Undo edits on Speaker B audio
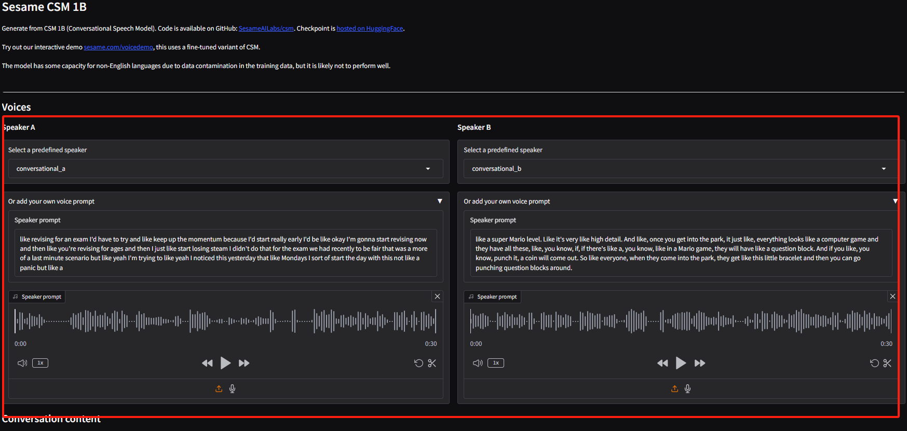Image resolution: width=907 pixels, height=431 pixels. click(874, 363)
